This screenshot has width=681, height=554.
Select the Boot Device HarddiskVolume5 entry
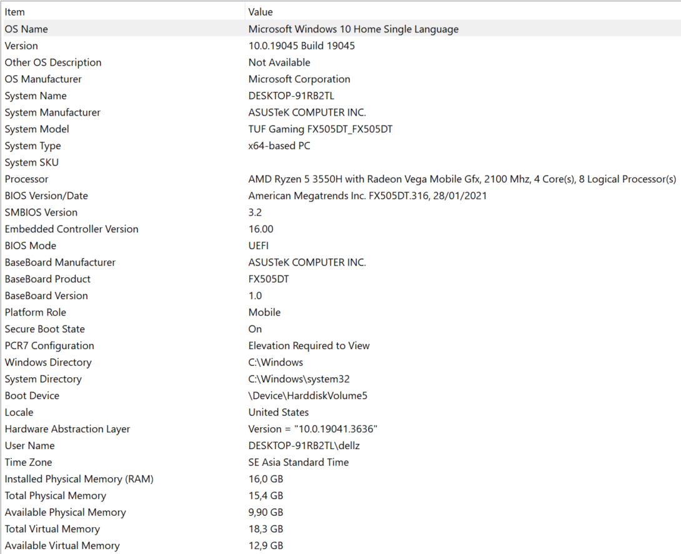125,395
